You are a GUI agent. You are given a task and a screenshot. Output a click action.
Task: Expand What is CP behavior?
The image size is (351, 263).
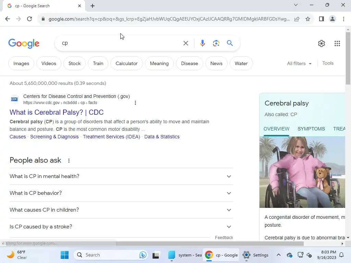pyautogui.click(x=121, y=193)
